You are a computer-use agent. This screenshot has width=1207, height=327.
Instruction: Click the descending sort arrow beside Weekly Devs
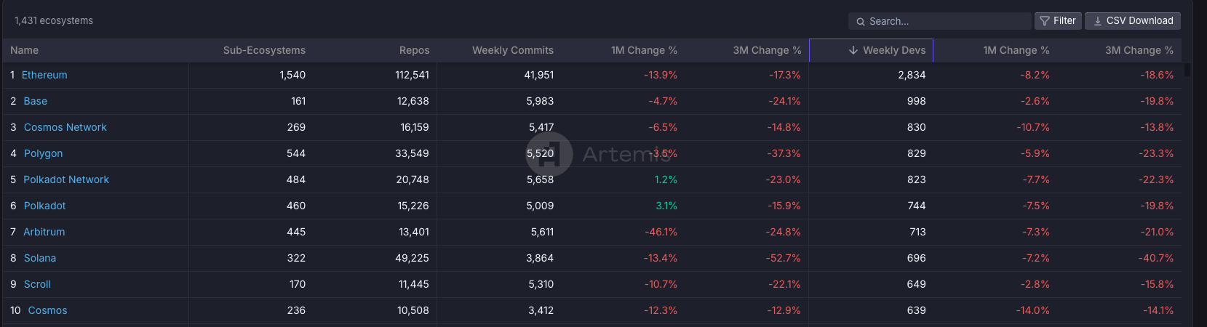tap(853, 50)
